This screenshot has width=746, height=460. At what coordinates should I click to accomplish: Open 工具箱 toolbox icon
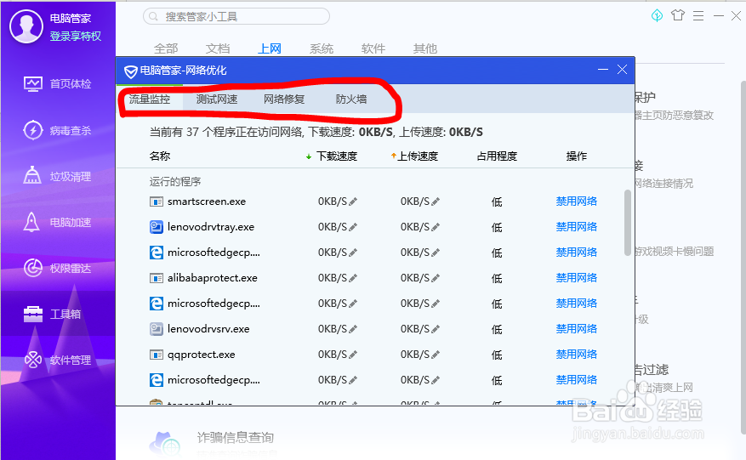pyautogui.click(x=33, y=314)
